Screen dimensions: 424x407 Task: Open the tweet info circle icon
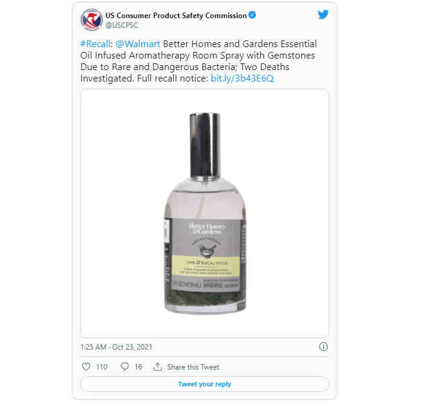323,347
